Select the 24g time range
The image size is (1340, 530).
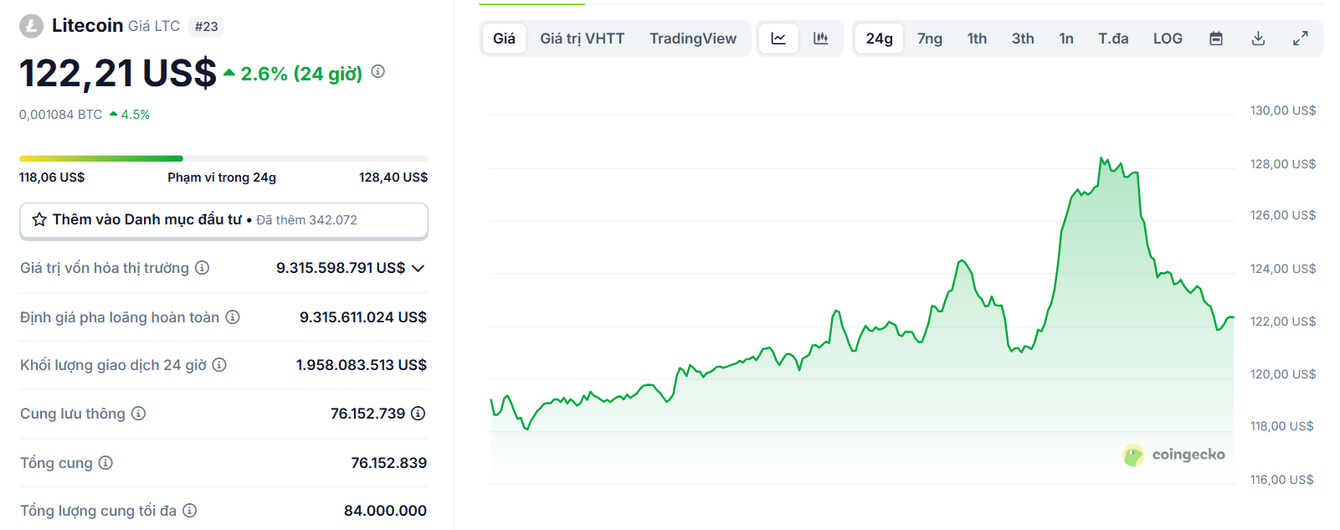point(879,39)
